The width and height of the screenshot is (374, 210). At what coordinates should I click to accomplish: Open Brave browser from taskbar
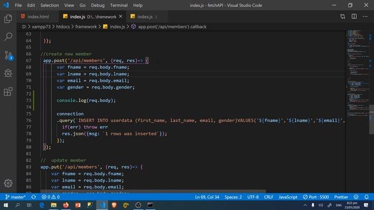114,205
